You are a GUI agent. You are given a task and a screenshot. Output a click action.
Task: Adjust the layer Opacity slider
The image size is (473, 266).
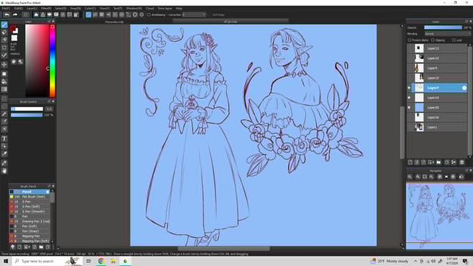click(443, 27)
